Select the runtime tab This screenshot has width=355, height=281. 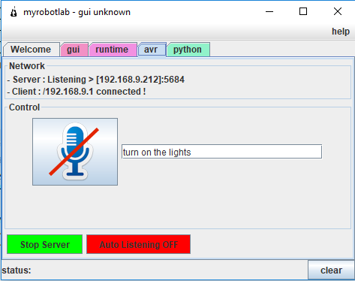[x=113, y=50]
